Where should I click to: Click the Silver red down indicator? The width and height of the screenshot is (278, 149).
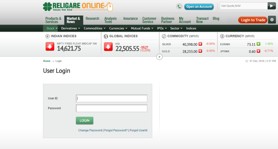[x=200, y=44]
